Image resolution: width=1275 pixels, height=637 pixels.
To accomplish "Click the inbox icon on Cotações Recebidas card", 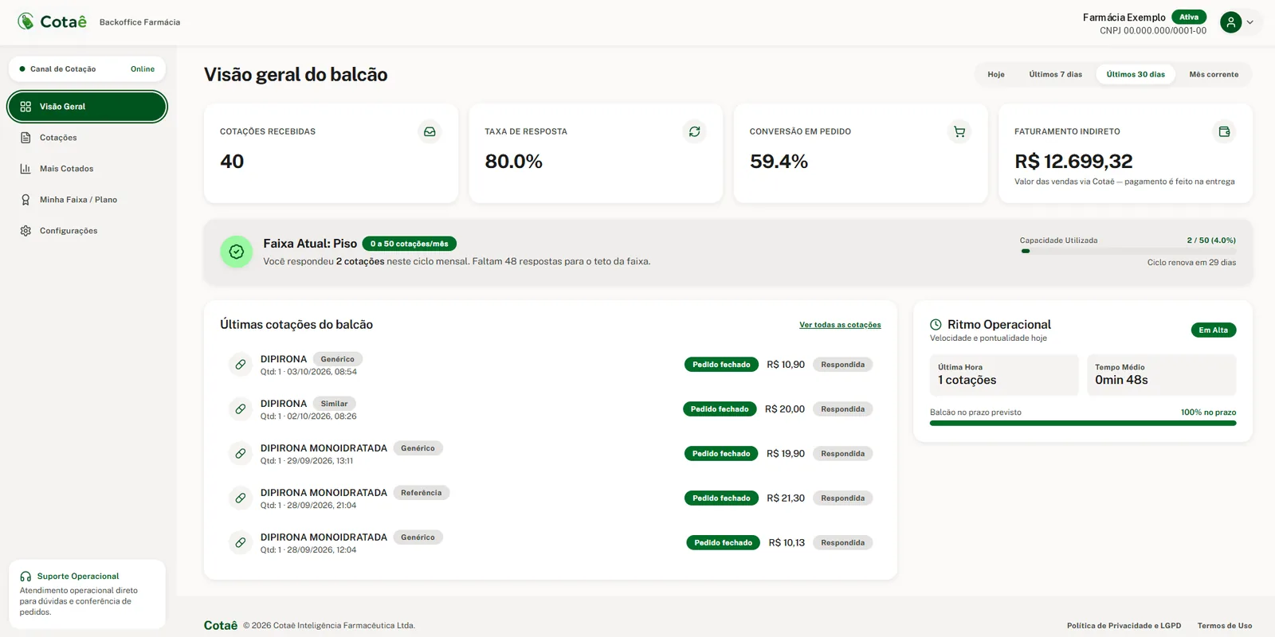I will pyautogui.click(x=430, y=131).
